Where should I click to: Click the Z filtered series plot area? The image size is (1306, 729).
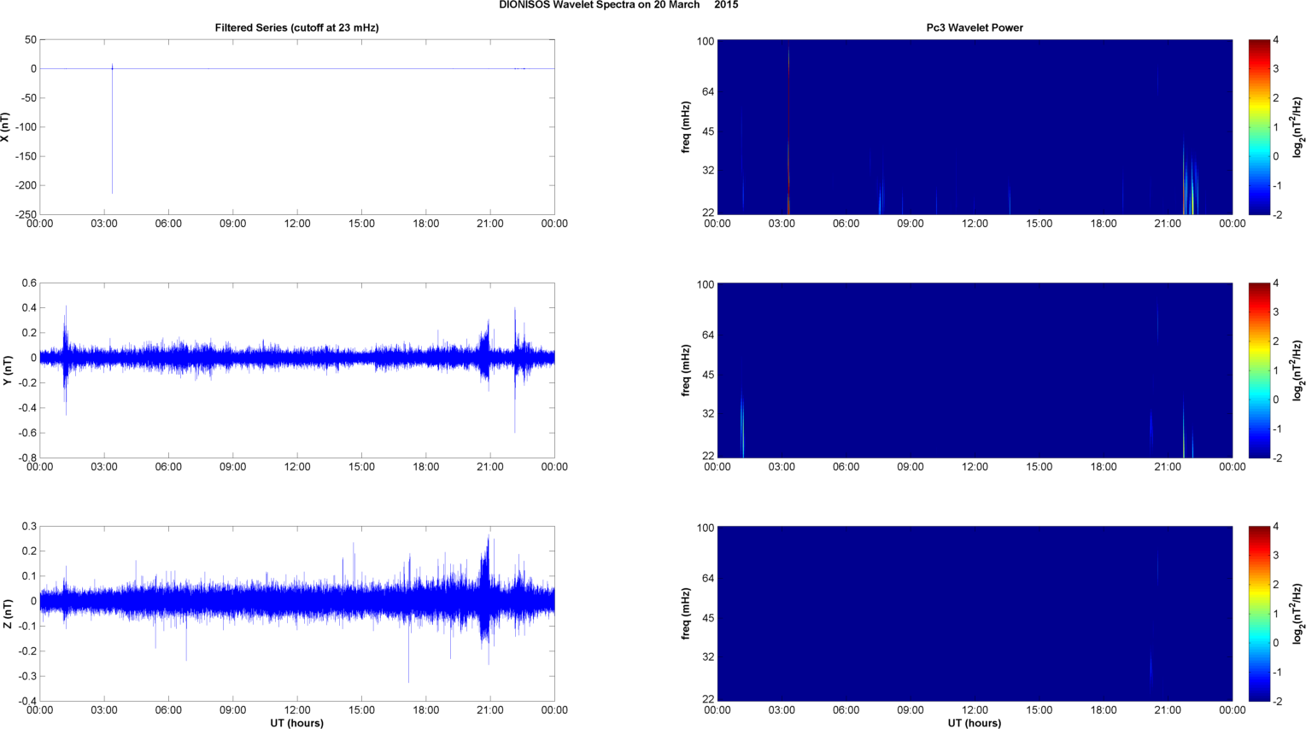(x=297, y=614)
